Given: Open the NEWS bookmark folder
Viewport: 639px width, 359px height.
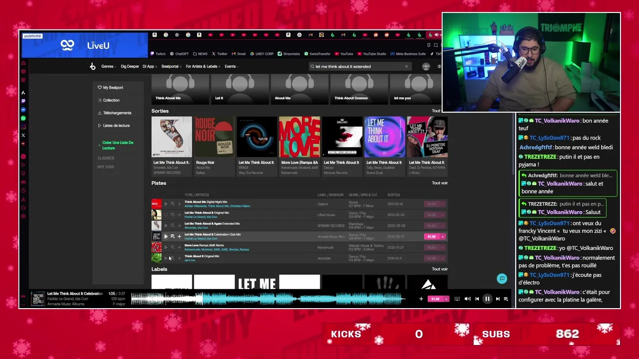Looking at the screenshot, I should [200, 54].
